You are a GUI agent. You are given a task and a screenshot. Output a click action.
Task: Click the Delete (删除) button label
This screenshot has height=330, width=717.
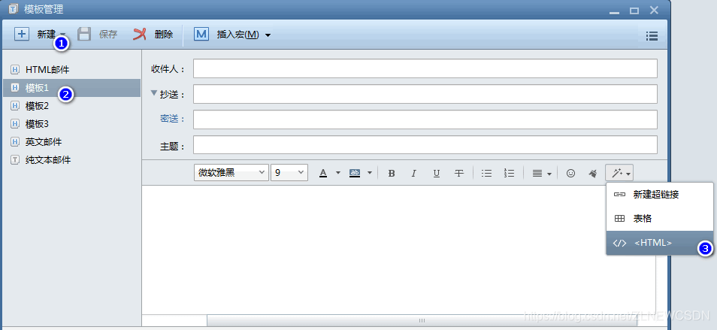coord(164,35)
